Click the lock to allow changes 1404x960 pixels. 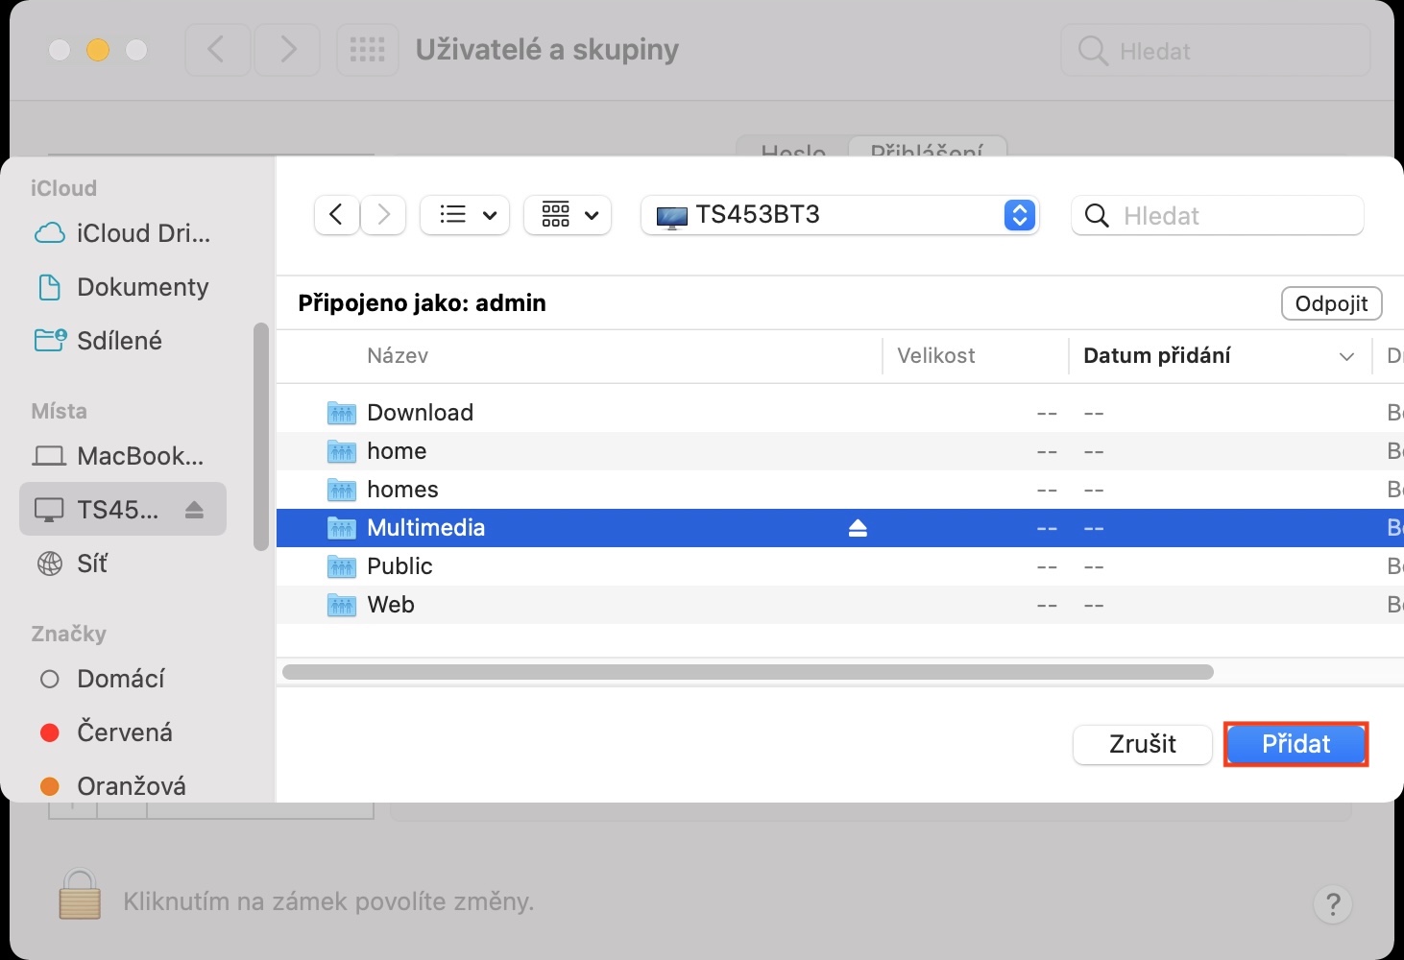pyautogui.click(x=80, y=895)
